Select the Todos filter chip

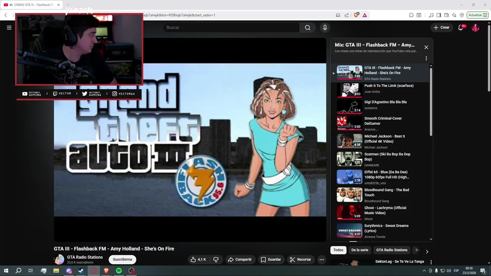(x=338, y=250)
